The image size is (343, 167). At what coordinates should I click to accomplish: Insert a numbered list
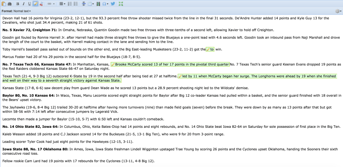(70, 4)
